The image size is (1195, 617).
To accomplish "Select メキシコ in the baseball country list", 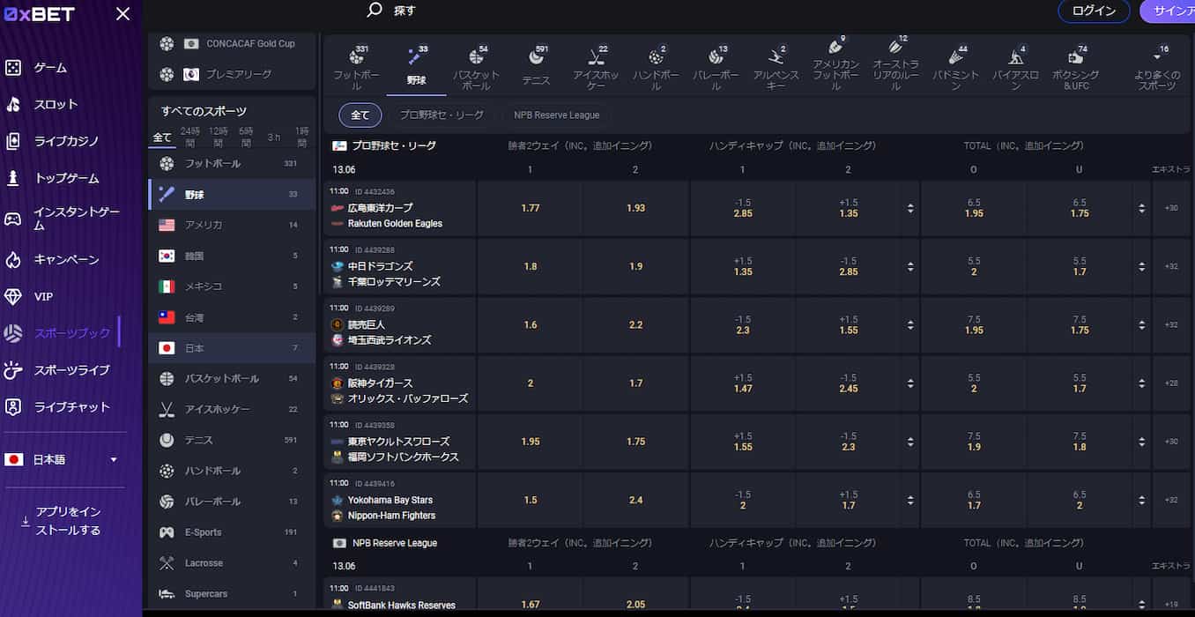I will tap(232, 286).
